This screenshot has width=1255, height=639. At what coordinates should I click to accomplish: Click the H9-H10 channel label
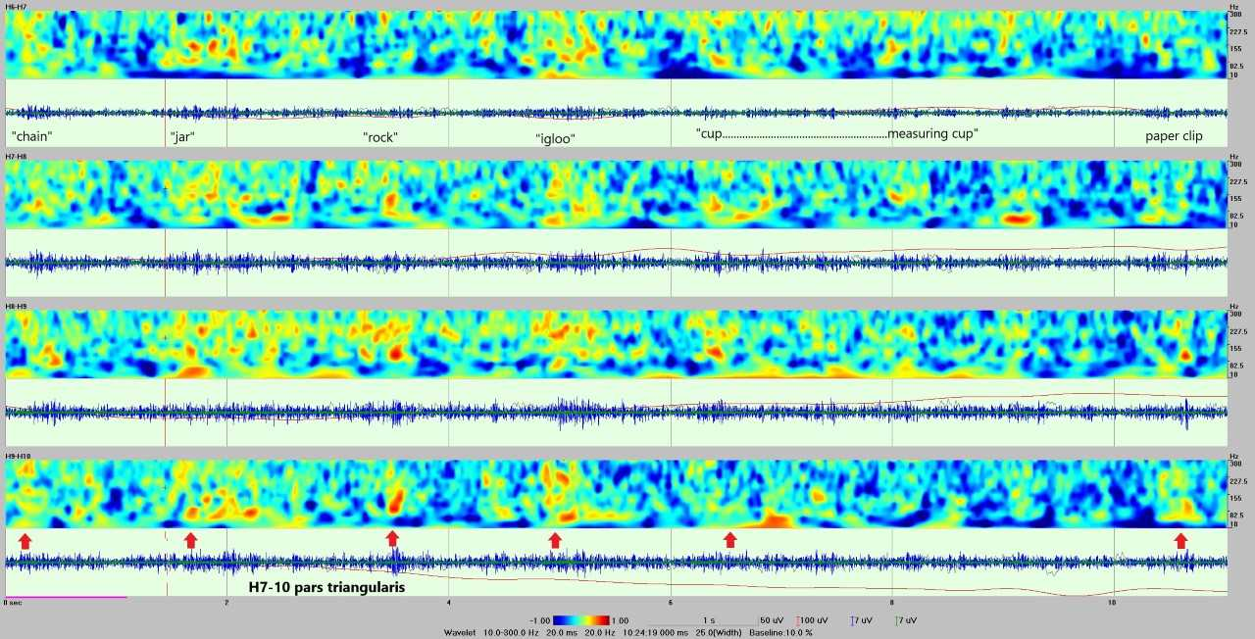pos(17,456)
